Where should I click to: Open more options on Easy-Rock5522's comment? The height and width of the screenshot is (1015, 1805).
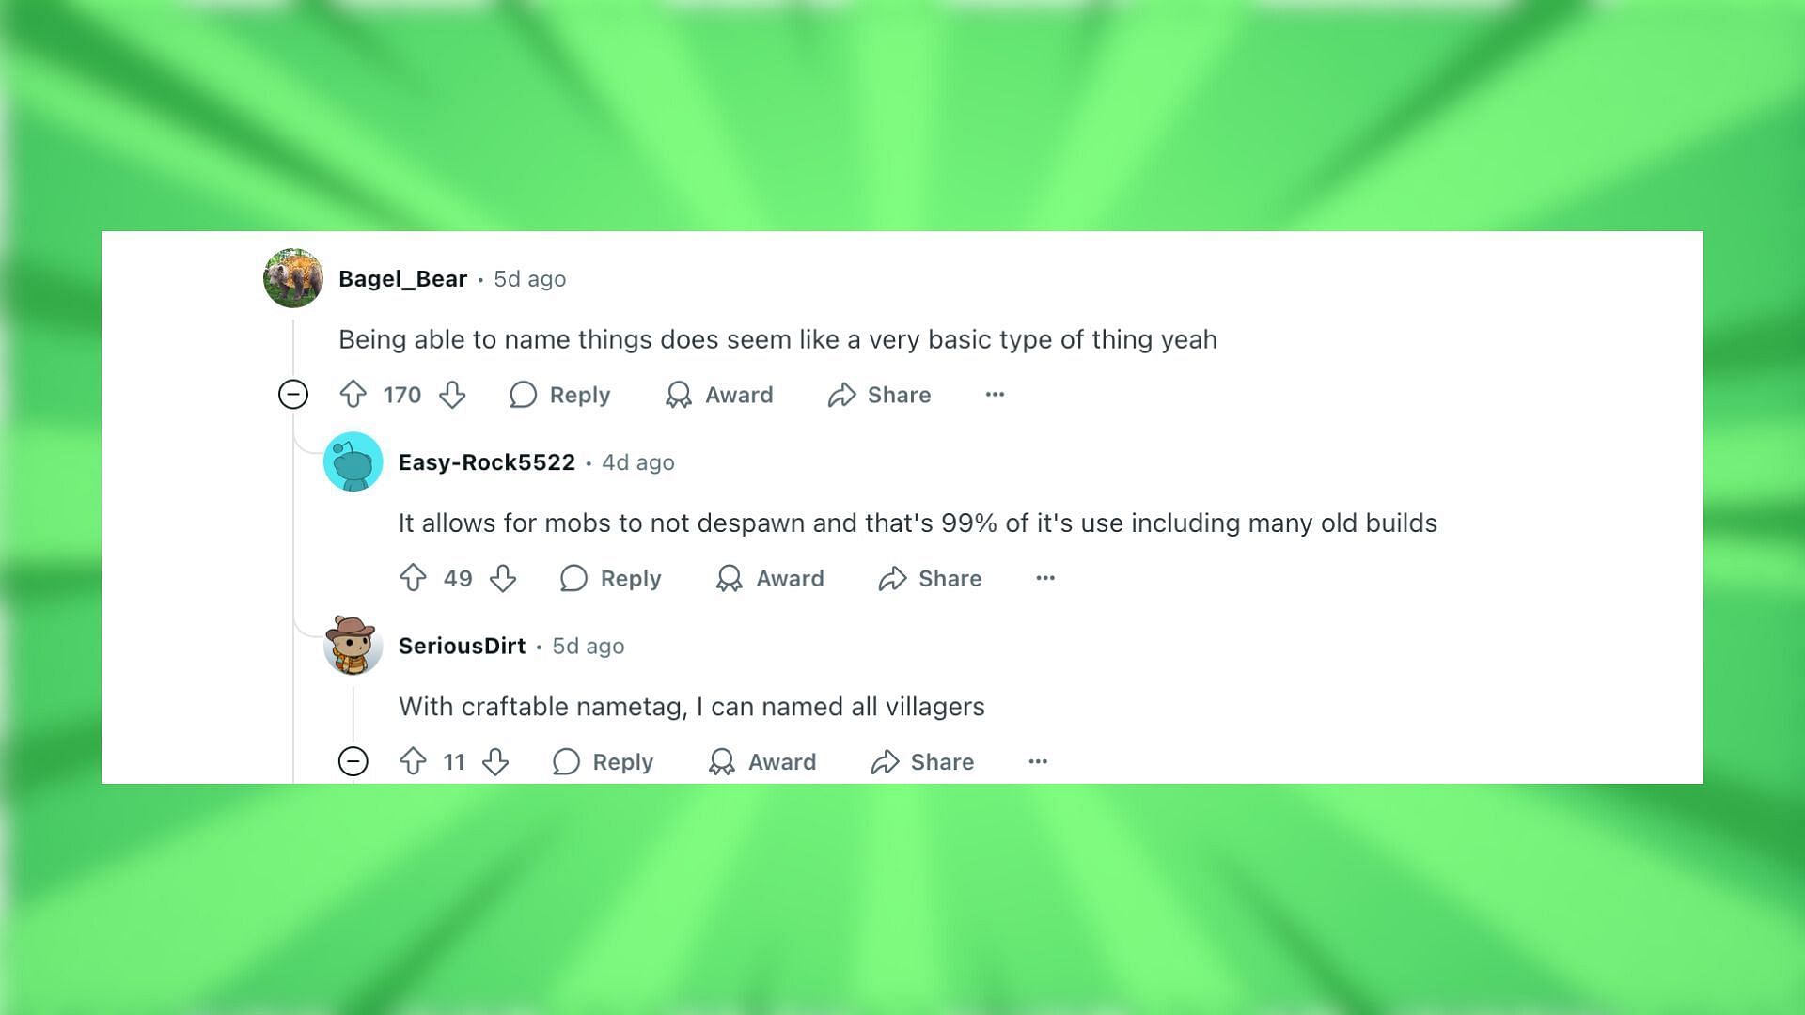[1045, 578]
